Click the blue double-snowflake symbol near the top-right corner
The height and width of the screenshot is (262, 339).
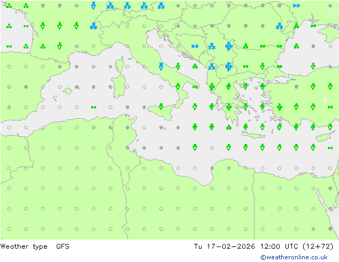(296, 6)
